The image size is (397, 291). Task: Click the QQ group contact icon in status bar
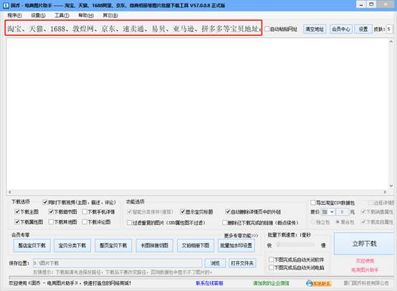point(318,283)
